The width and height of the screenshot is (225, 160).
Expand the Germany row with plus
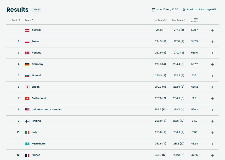[x=212, y=64]
